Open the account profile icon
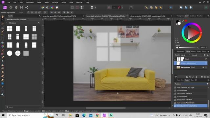The image size is (210, 118). (x=206, y=8)
